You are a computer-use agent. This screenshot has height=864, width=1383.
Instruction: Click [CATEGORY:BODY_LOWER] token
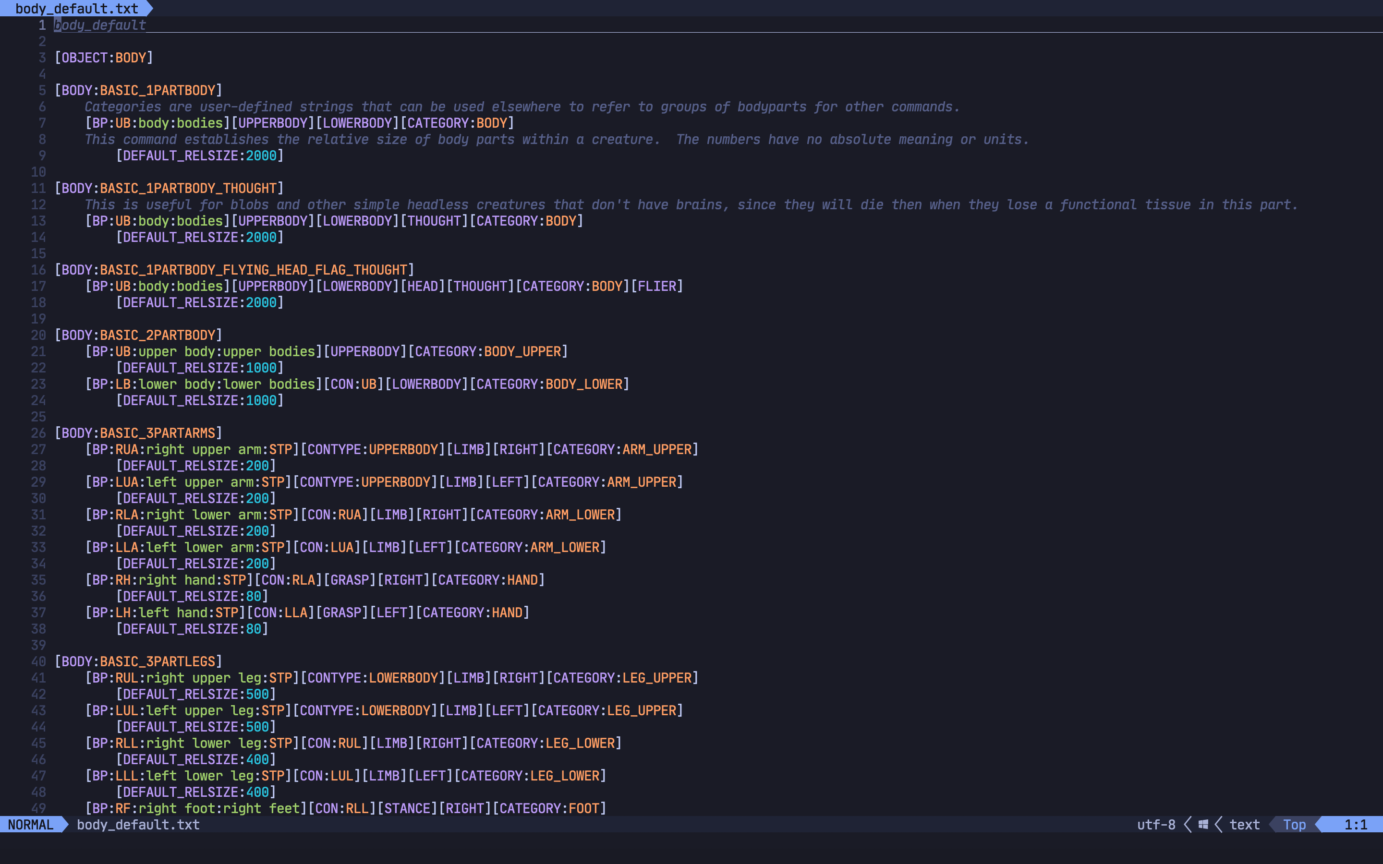pyautogui.click(x=550, y=384)
